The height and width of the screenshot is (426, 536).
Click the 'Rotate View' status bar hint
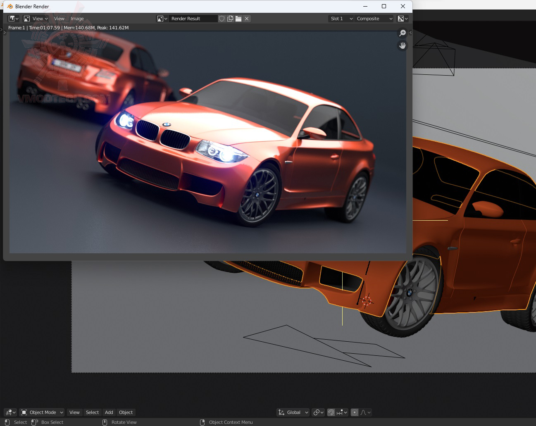tap(124, 422)
